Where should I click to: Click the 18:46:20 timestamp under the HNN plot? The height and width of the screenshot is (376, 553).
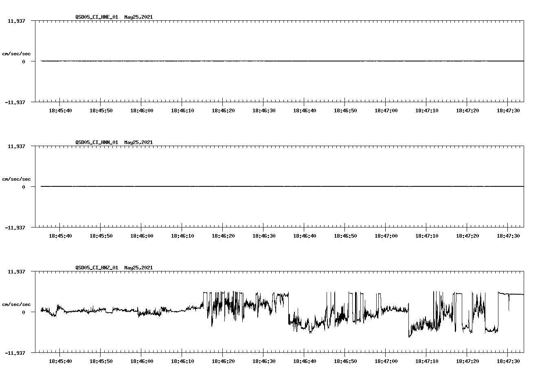(x=223, y=235)
